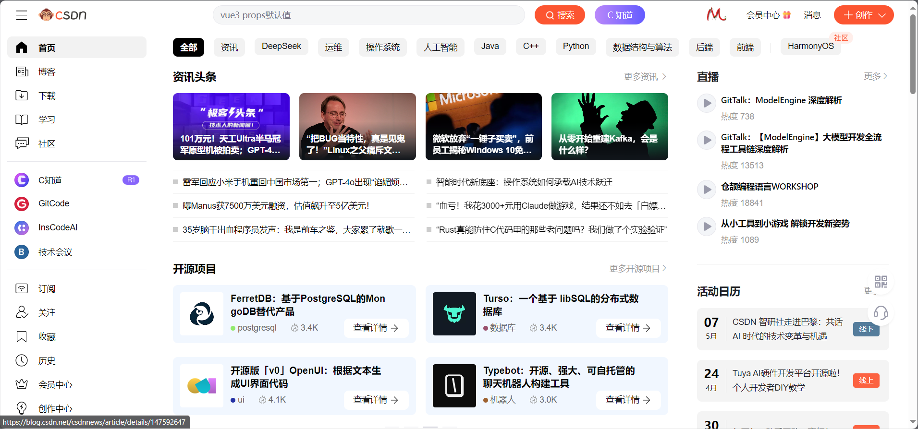Click the 搜索 search button
Screen dimensions: 918x429
pyautogui.click(x=560, y=15)
